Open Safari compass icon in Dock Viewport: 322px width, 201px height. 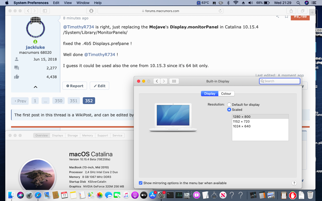tap(38, 195)
